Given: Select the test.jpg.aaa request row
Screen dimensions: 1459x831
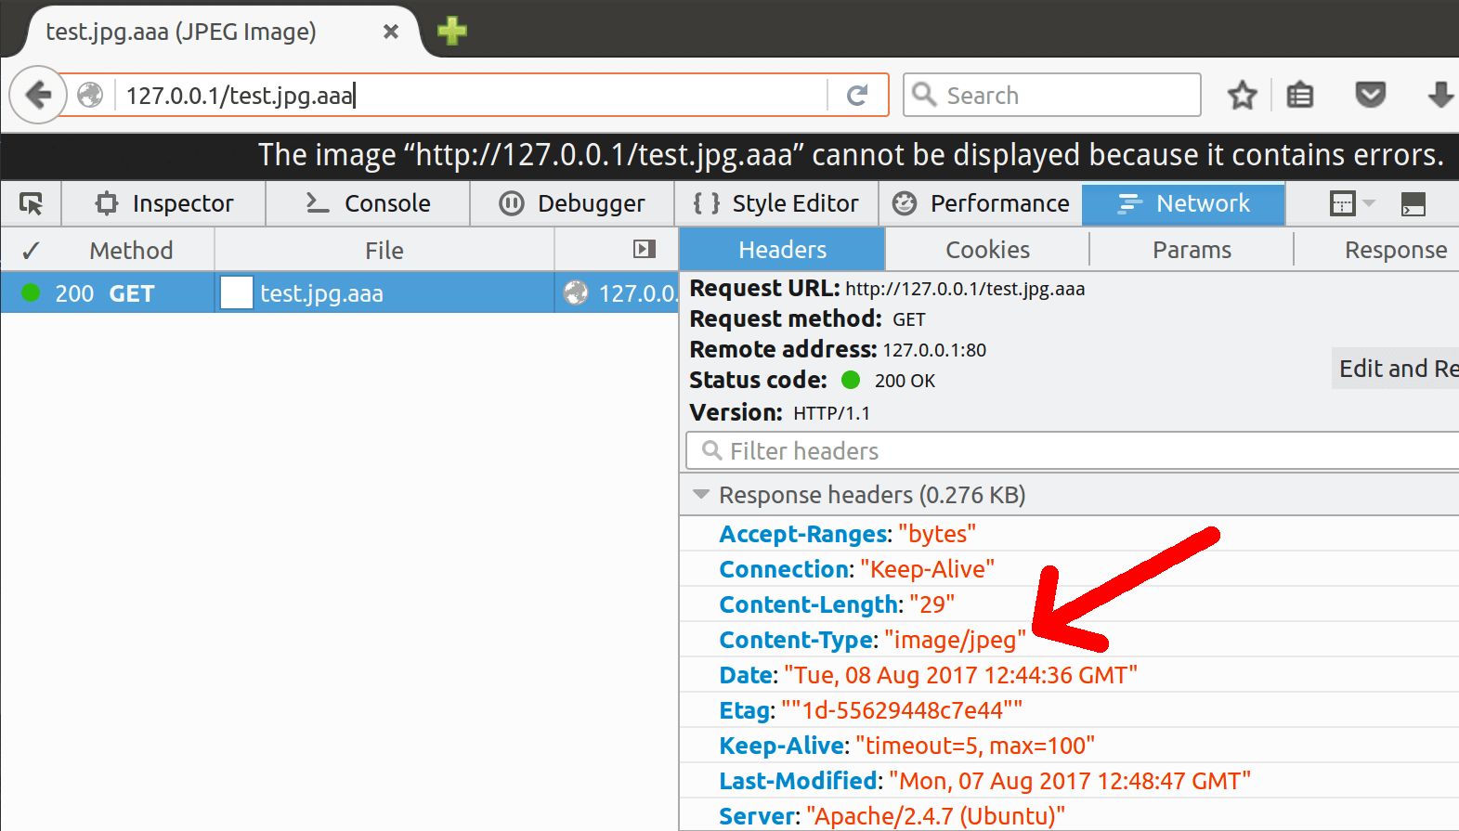Looking at the screenshot, I should [321, 293].
